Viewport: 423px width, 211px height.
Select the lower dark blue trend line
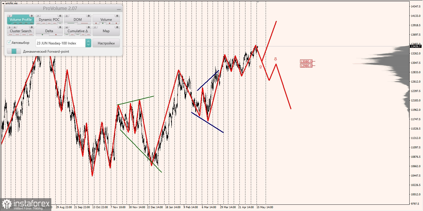[207, 122]
